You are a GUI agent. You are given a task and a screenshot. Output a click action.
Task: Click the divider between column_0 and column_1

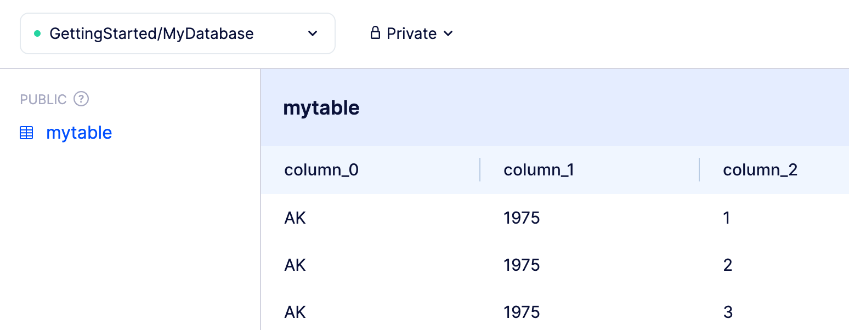(x=480, y=170)
